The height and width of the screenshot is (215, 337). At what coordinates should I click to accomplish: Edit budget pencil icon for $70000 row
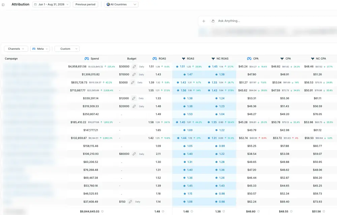[x=134, y=74]
